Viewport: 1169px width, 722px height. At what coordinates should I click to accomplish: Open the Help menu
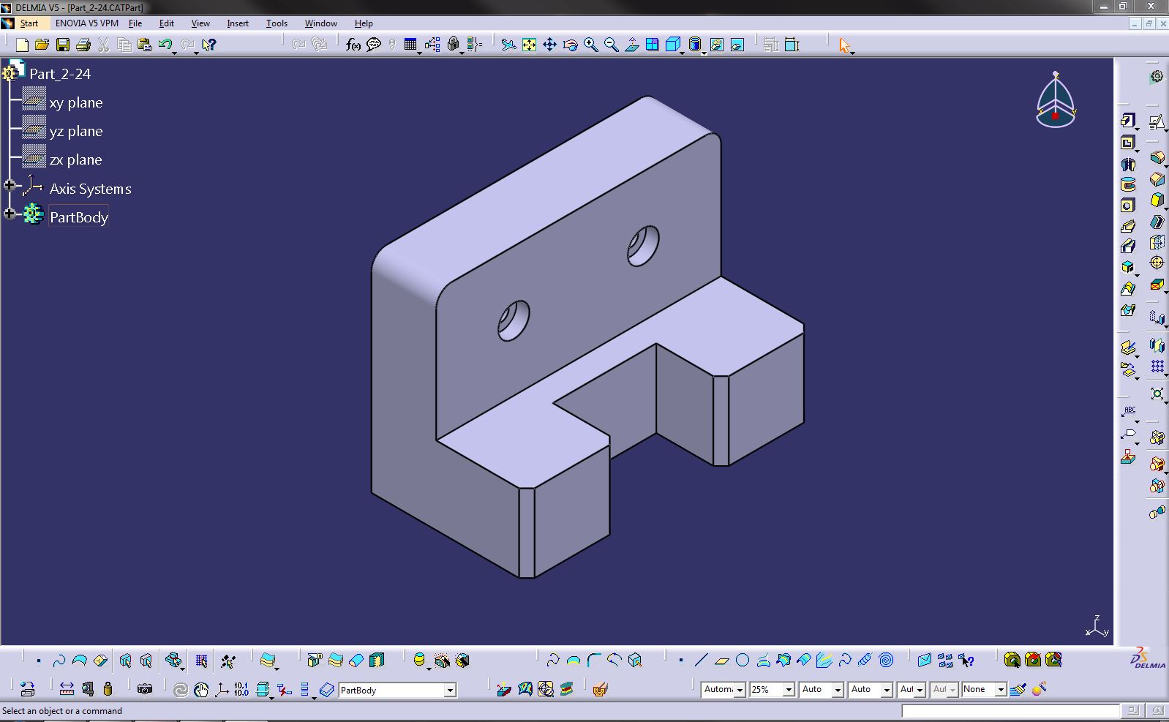[364, 23]
